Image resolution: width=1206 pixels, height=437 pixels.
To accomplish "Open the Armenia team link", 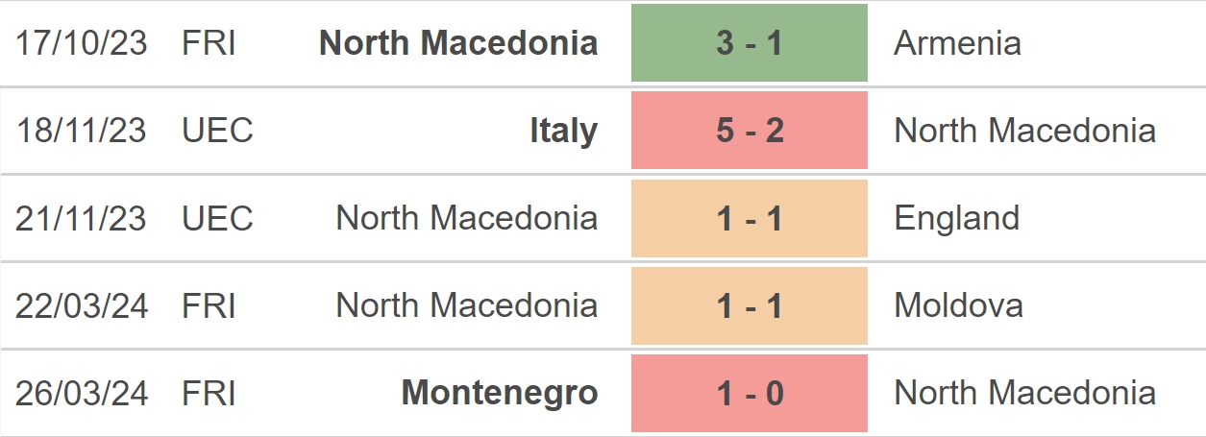I will click(957, 43).
